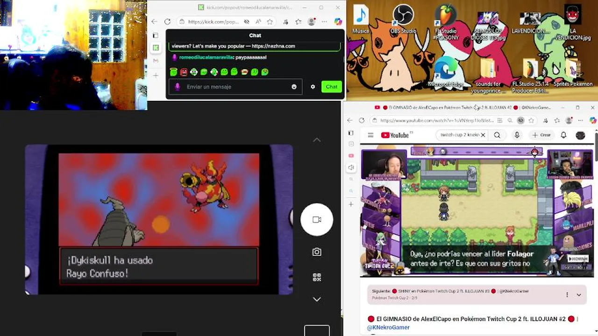Image resolution: width=598 pixels, height=336 pixels.
Task: Open Kick chat settings gear
Action: coord(313,87)
